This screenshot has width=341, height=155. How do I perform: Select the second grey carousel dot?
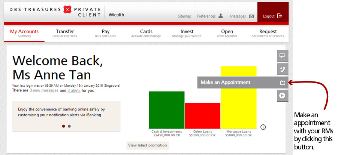tap(69, 126)
